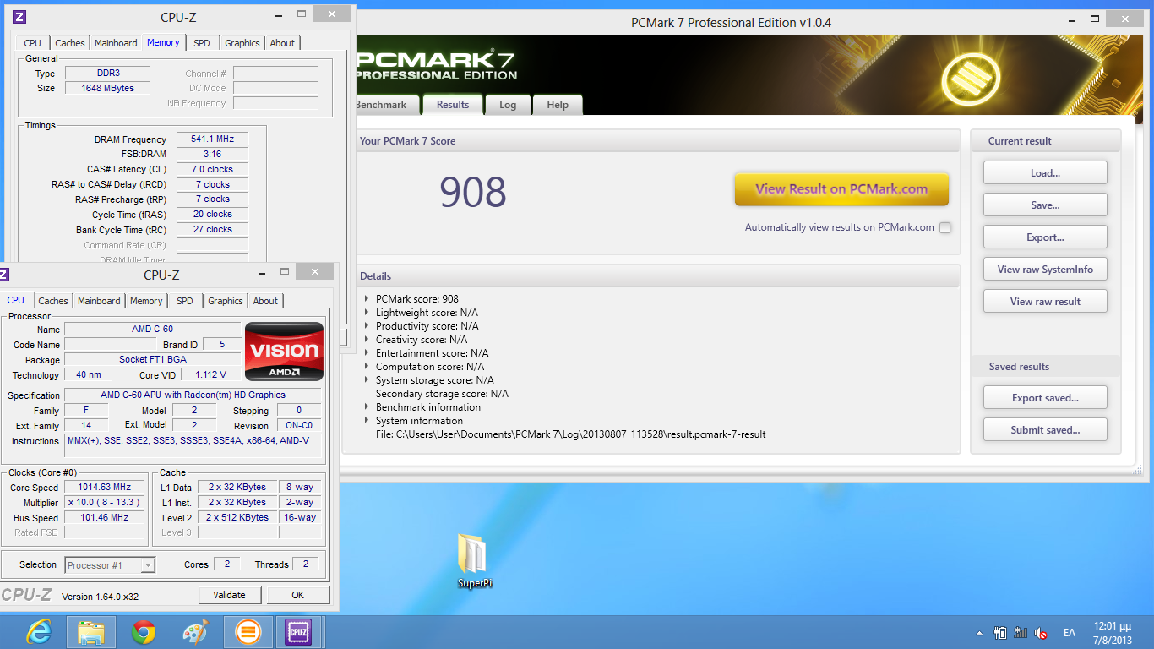Image resolution: width=1154 pixels, height=649 pixels.
Task: Click the AMD Vision logo in CPU-Z
Action: [284, 352]
